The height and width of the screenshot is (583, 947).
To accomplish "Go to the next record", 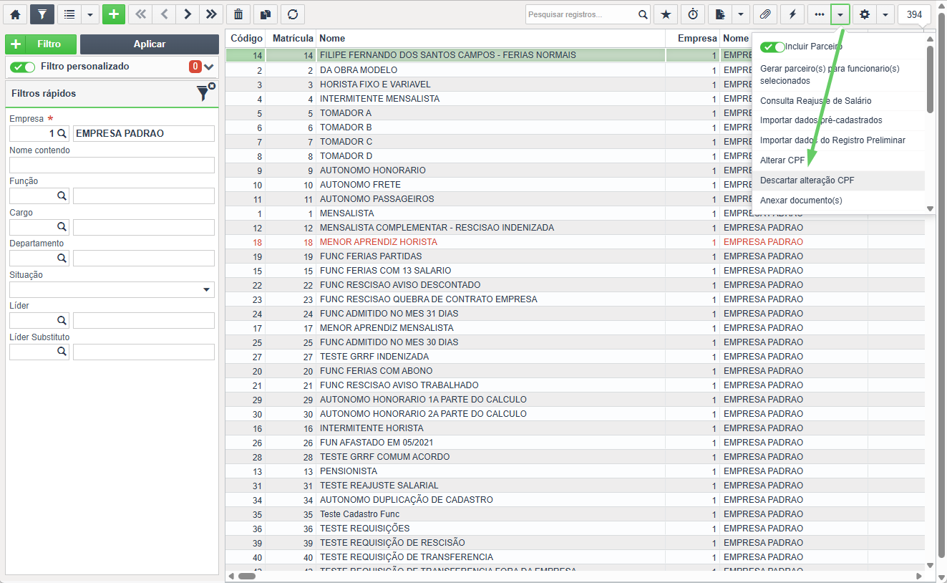I will (188, 14).
